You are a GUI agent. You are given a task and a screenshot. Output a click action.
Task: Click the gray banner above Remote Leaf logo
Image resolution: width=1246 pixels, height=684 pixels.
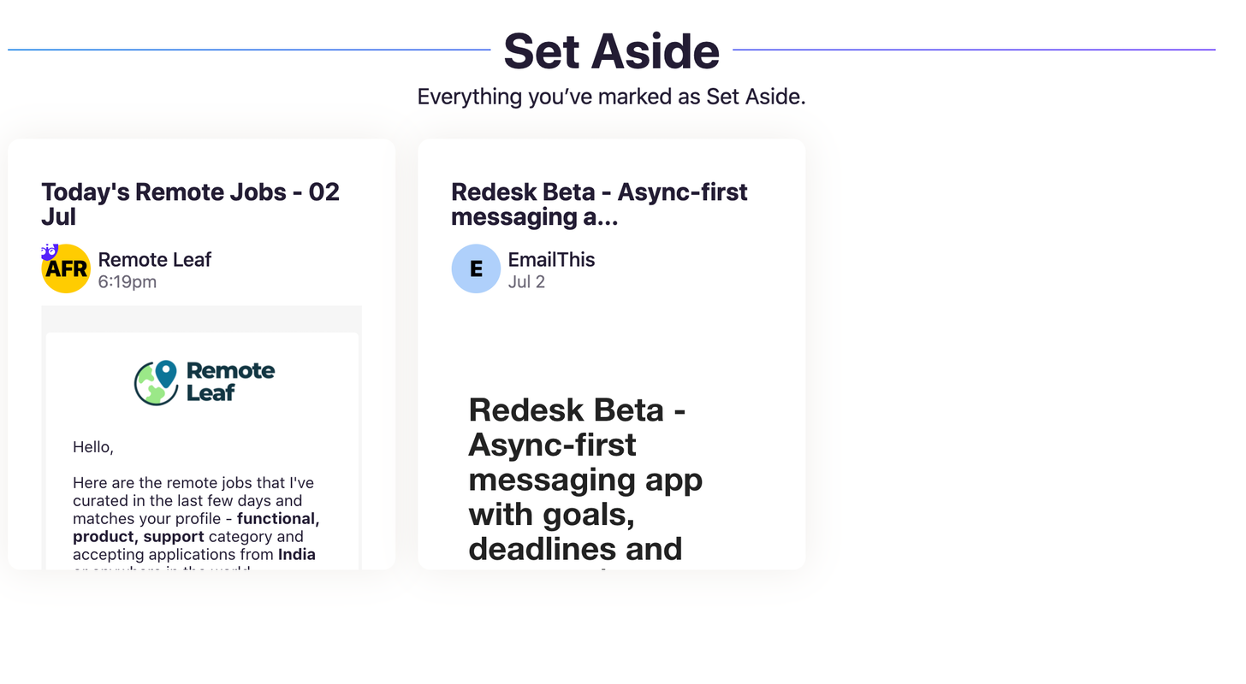[202, 318]
